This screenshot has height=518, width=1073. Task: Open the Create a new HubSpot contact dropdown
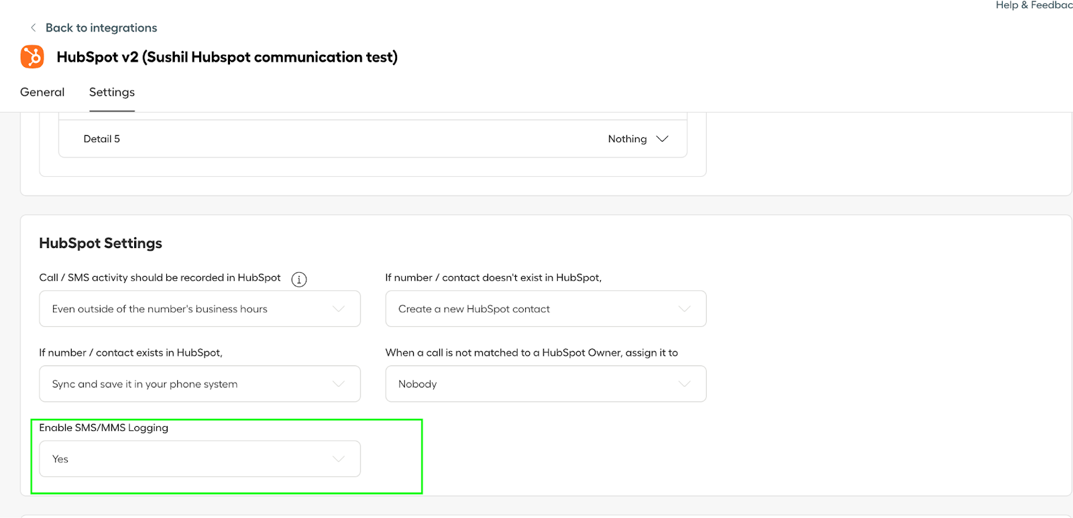[546, 309]
